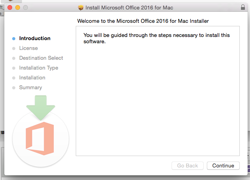This screenshot has width=250, height=180.
Task: Click the Installation Type step label
Action: coord(38,68)
